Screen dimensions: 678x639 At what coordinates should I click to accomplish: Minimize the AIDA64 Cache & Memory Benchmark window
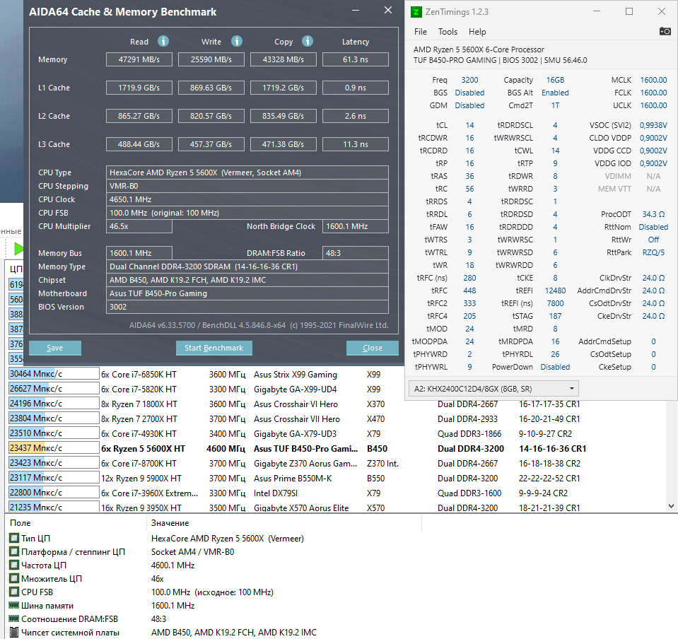[x=356, y=11]
